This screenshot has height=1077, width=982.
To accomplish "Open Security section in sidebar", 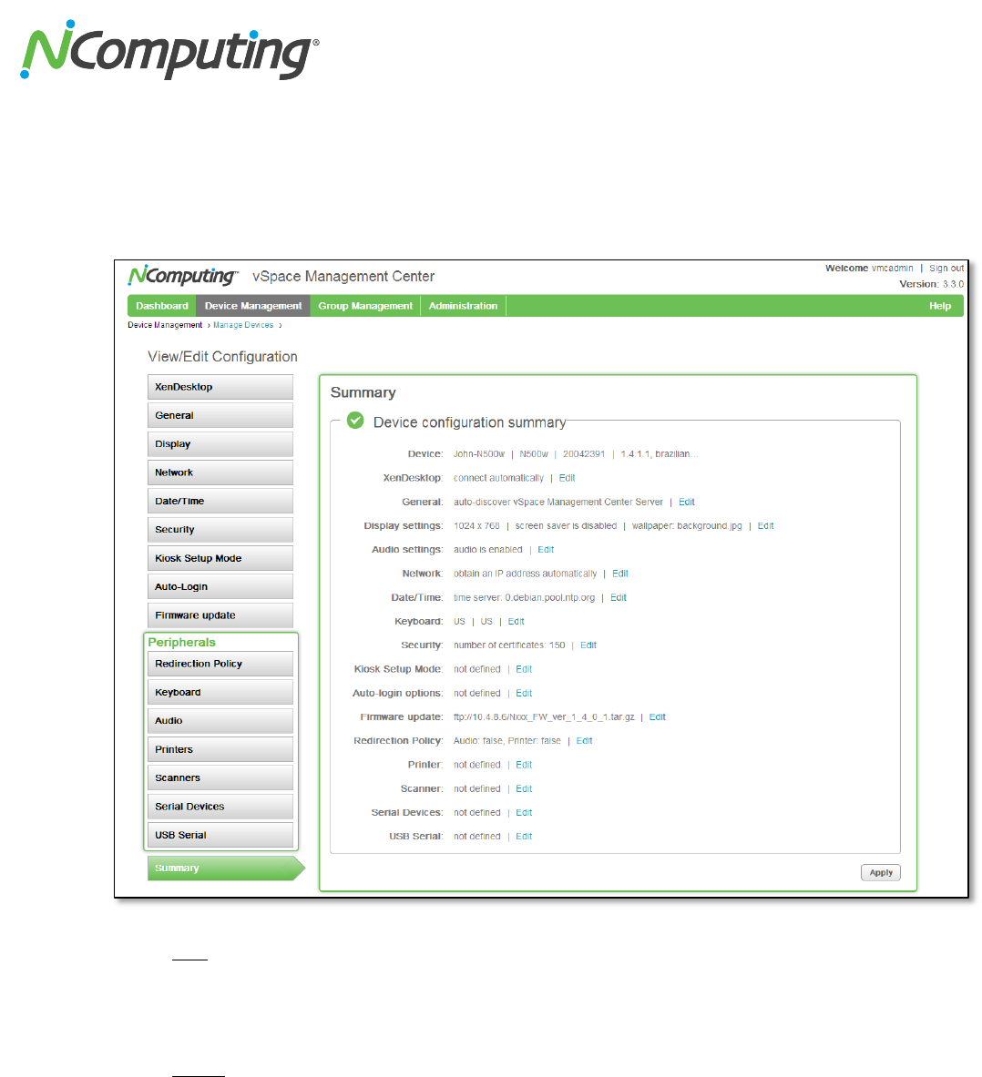I will (220, 530).
